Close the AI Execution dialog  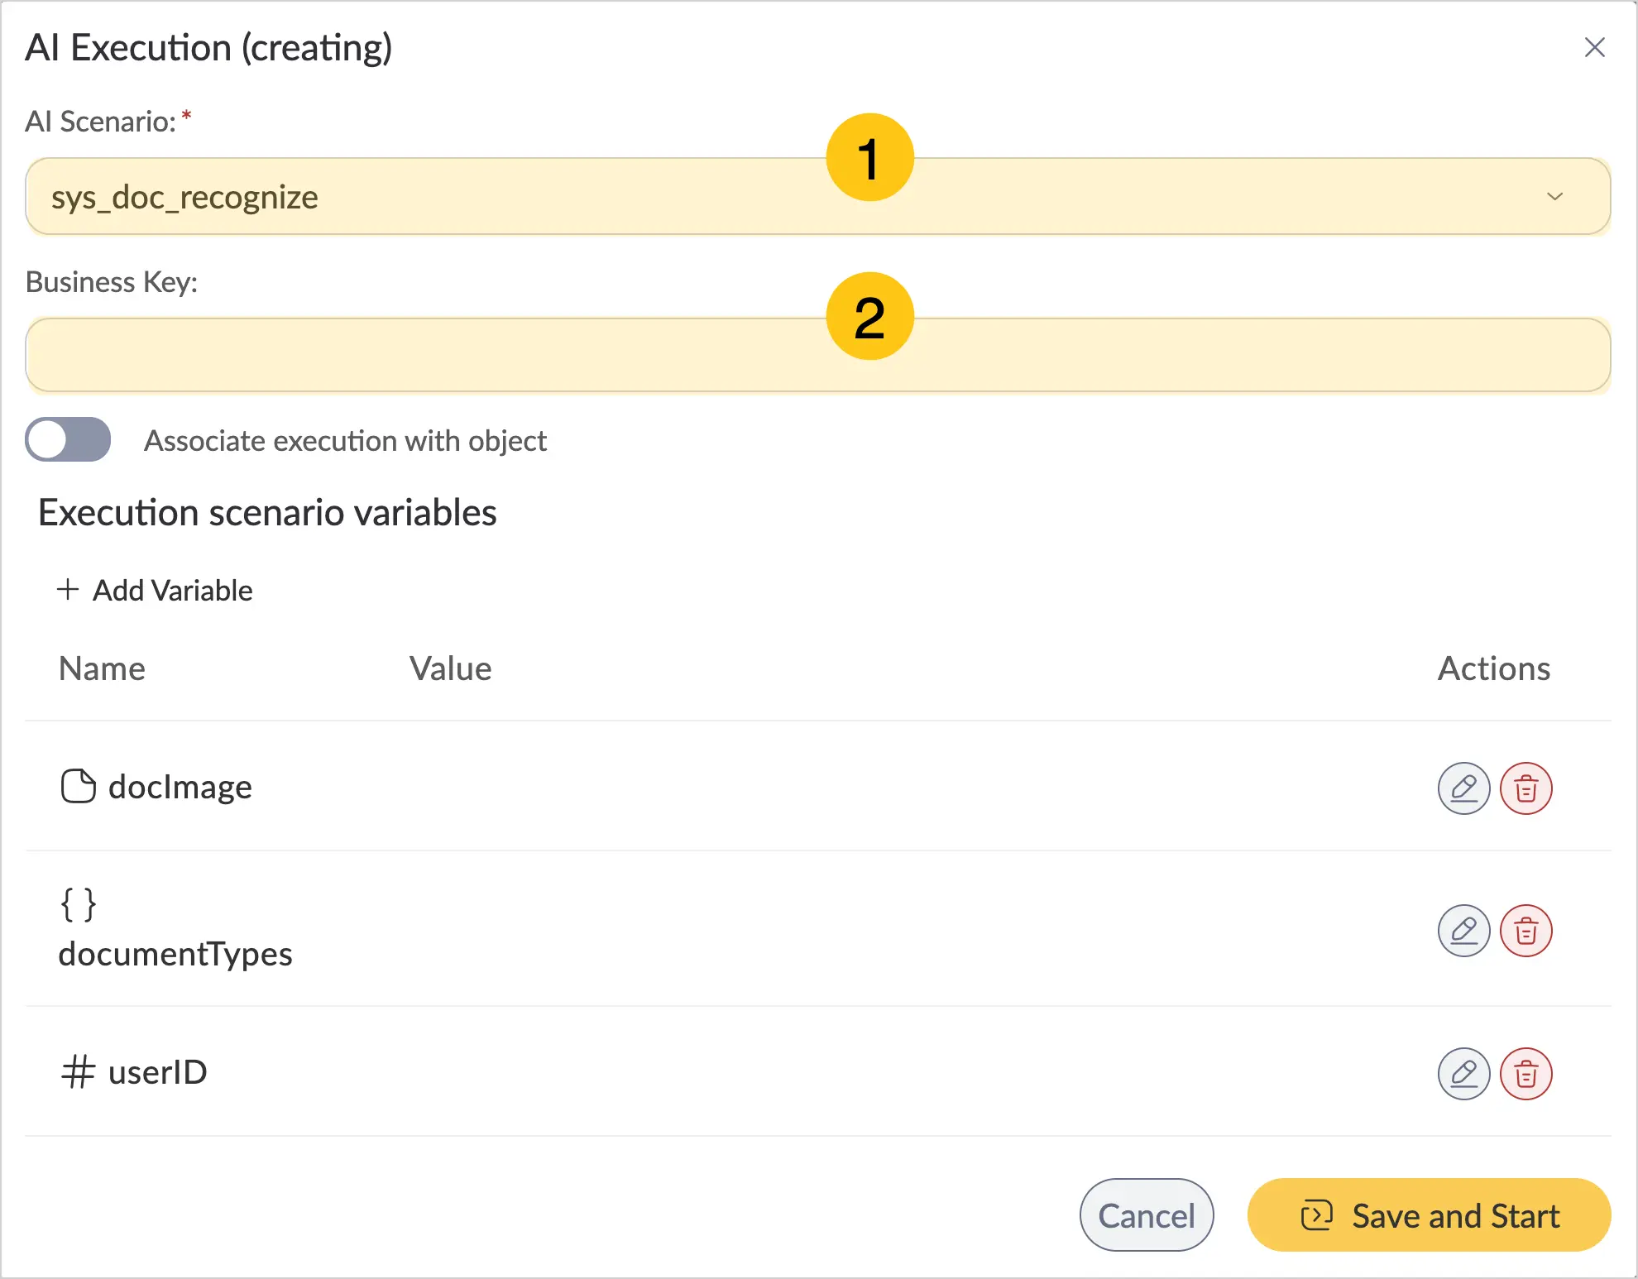1595,47
